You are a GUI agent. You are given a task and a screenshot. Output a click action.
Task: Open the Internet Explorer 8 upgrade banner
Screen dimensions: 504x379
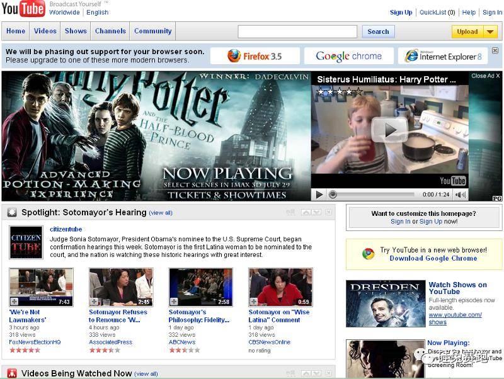(443, 56)
